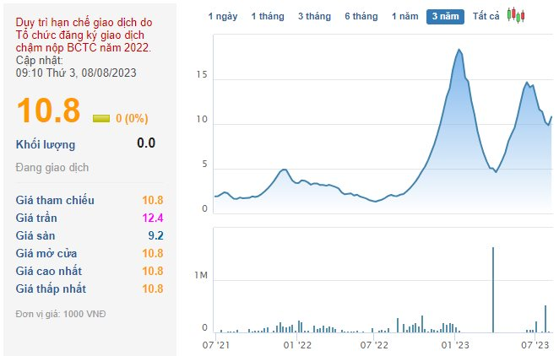559x356 pixels.
Task: Click the yellow unchanged-price indicator bar
Action: coord(101,118)
